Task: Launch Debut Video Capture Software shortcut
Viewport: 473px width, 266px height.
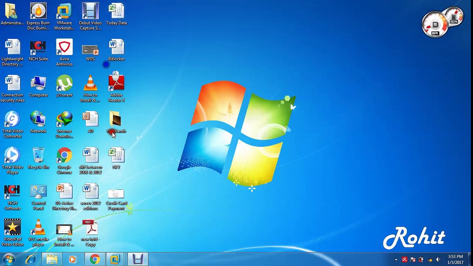Action: click(x=90, y=17)
